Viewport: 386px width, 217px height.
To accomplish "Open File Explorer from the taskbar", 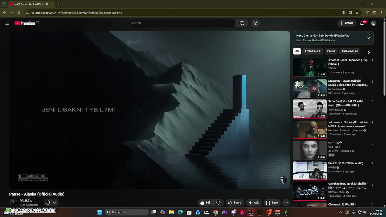I will pyautogui.click(x=171, y=212).
